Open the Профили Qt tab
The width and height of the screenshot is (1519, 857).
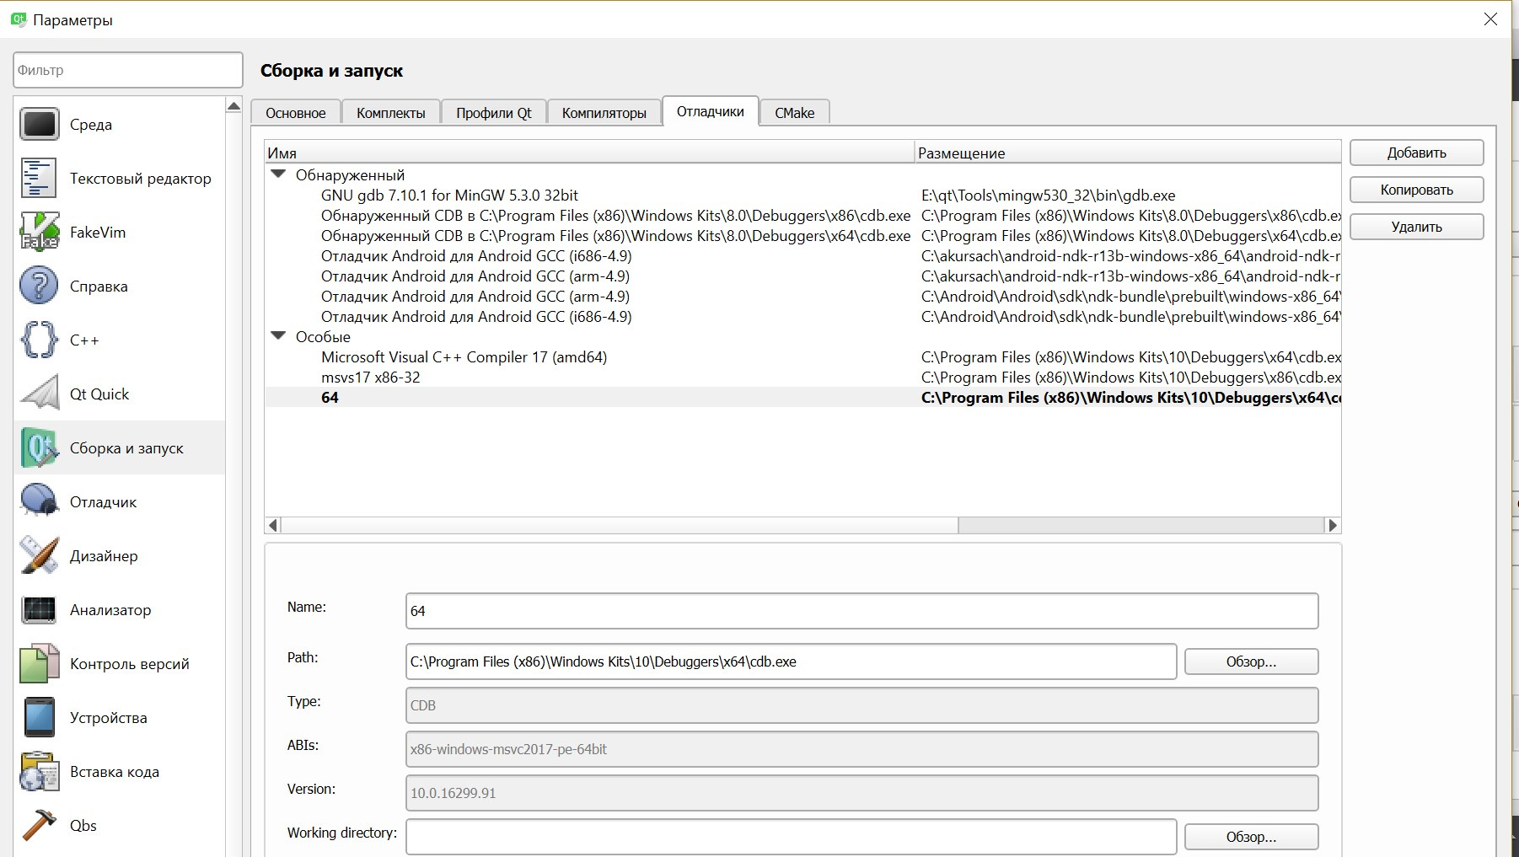pyautogui.click(x=494, y=113)
